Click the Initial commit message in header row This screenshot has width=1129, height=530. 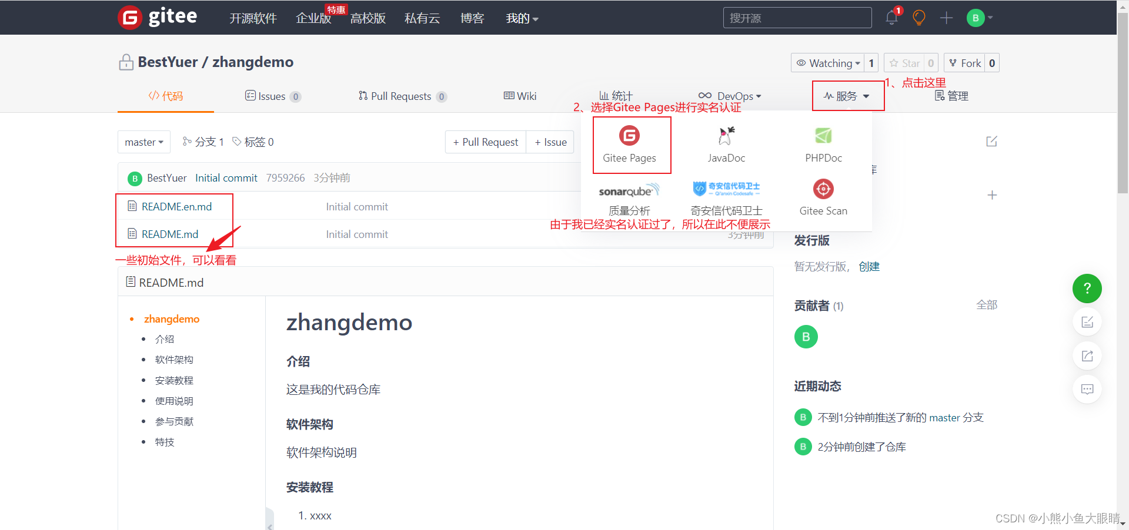(226, 178)
